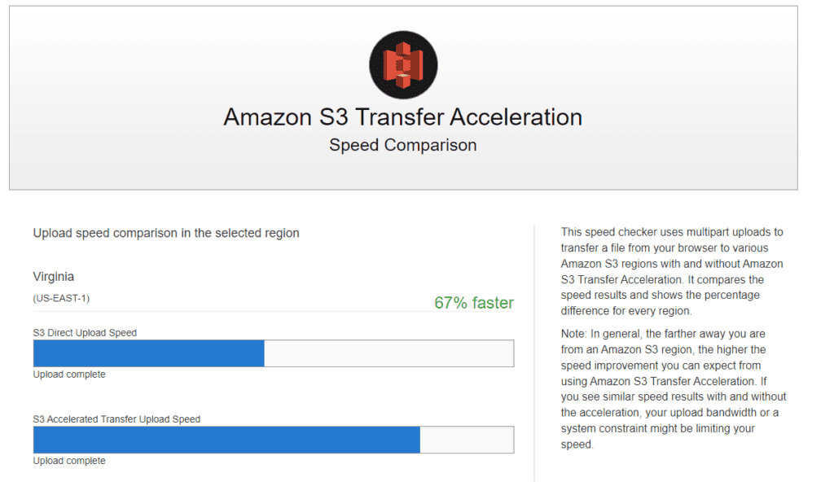Click the blue filled part of the Direct Upload bar

point(148,353)
